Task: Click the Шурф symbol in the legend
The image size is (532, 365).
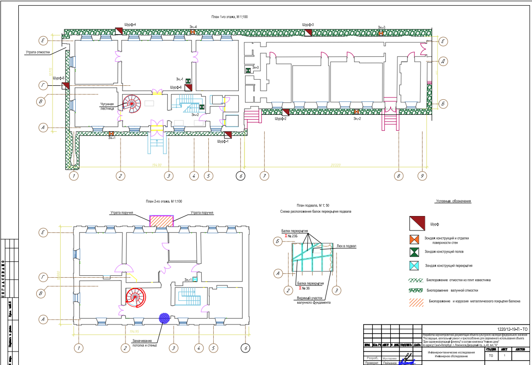Action: 417,224
